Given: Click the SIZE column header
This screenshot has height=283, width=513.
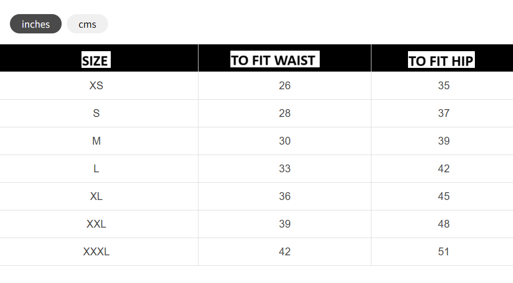Looking at the screenshot, I should click(96, 60).
